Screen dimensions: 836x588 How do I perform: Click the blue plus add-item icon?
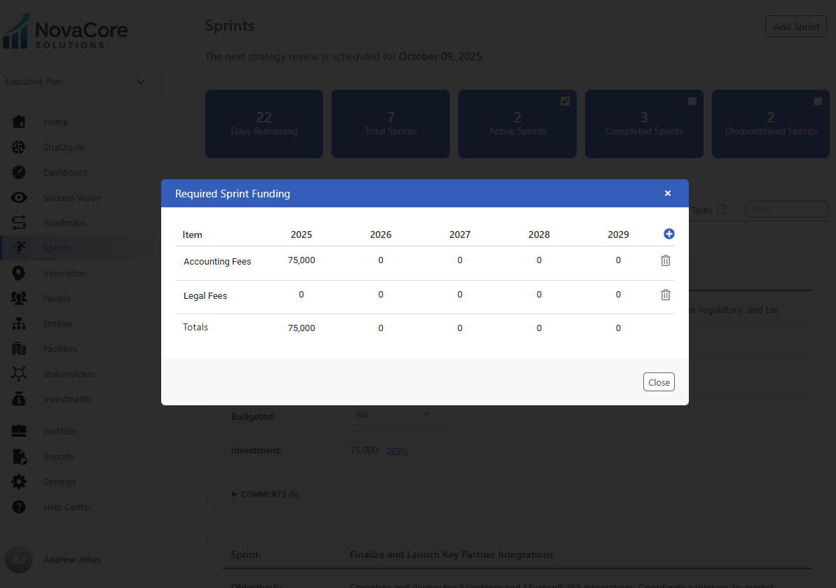[x=669, y=234]
